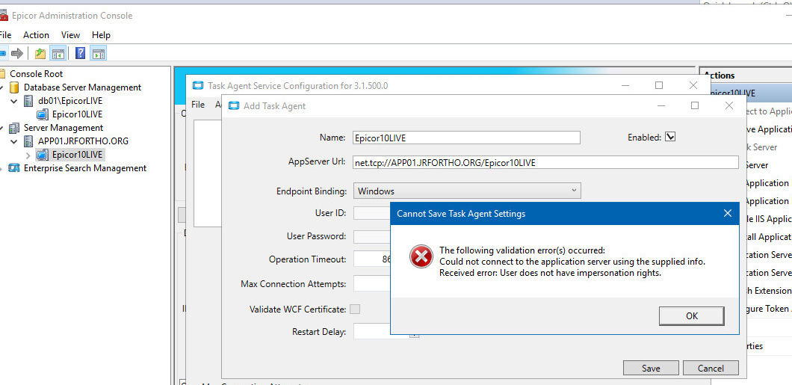Image resolution: width=792 pixels, height=385 pixels.
Task: Click the Operation Timeout field
Action: tap(372, 259)
